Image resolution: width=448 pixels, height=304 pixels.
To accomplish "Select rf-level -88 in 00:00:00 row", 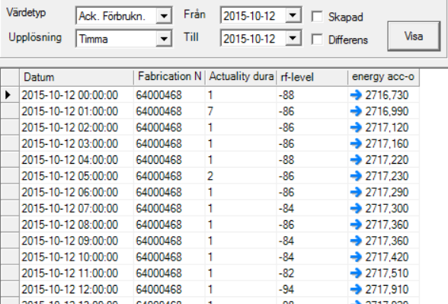I will (312, 95).
